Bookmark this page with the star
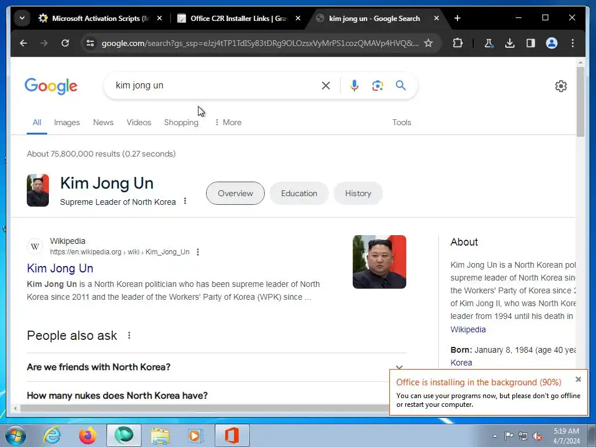This screenshot has height=447, width=596. tap(428, 43)
